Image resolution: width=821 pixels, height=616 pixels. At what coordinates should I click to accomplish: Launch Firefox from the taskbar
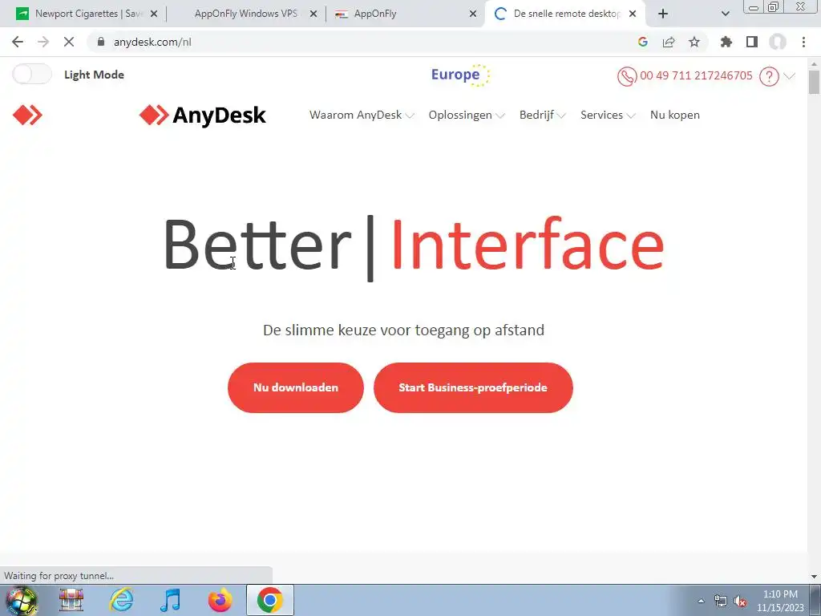[x=220, y=600]
